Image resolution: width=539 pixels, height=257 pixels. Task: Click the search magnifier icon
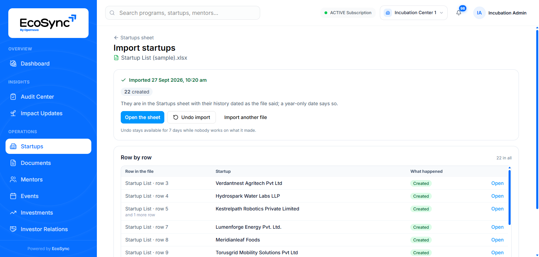(x=112, y=13)
